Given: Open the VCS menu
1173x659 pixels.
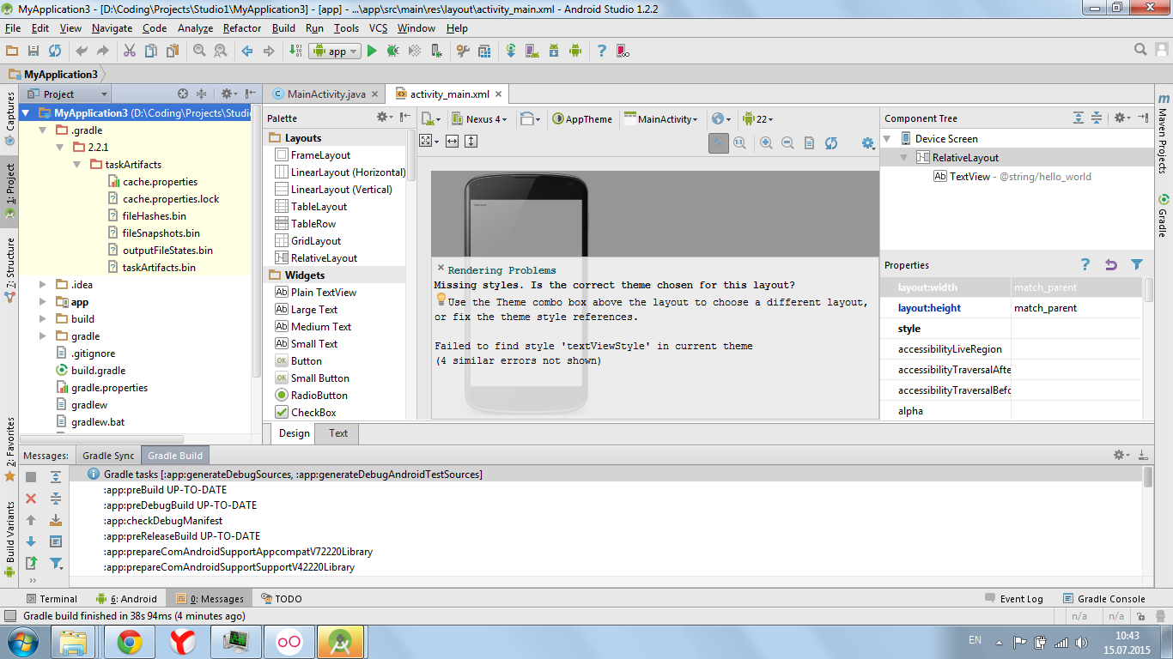Looking at the screenshot, I should 378,28.
